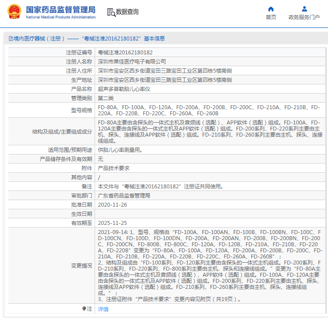The width and height of the screenshot is (328, 318).
Task: Click the 注册人名称 row label
Action: click(79, 61)
